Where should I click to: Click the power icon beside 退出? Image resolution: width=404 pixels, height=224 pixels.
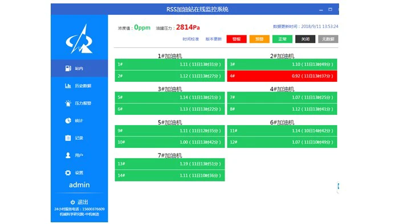[x=73, y=202]
